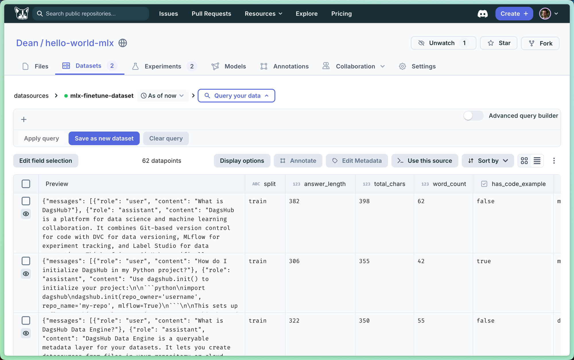Enable the Advanced query builder toggle
The width and height of the screenshot is (574, 360).
473,116
